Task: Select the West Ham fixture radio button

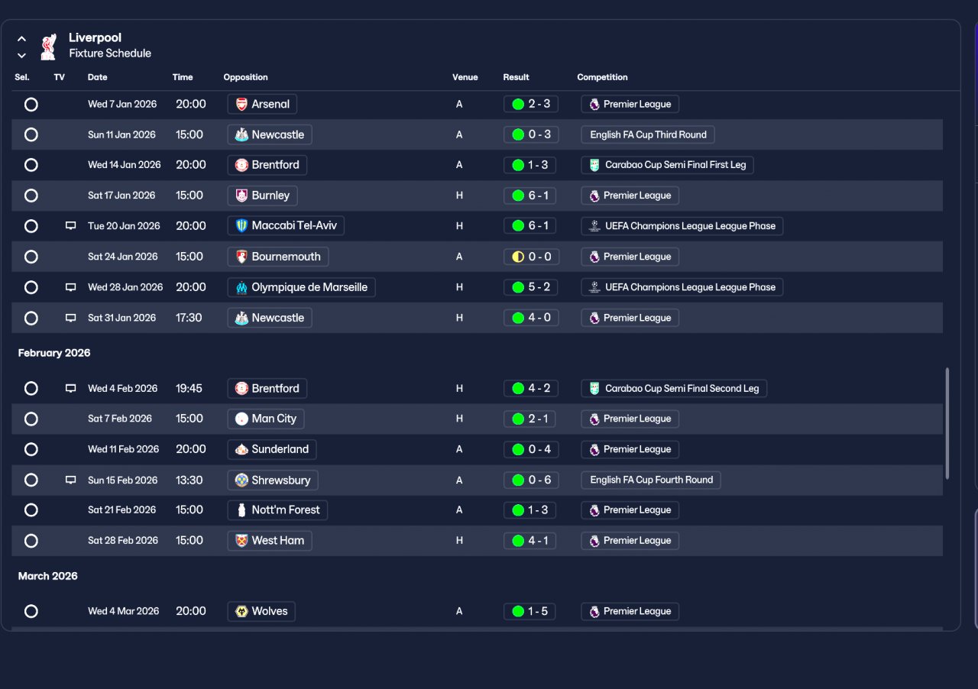Action: click(x=31, y=540)
